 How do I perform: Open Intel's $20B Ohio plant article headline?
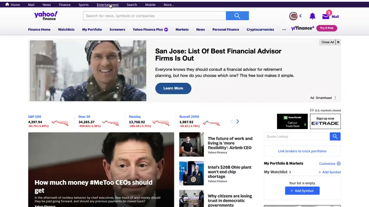click(230, 172)
